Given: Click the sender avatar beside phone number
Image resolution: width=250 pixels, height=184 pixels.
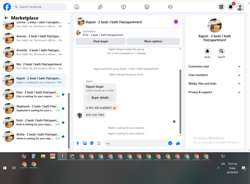Looking at the screenshot, I should (79, 115).
